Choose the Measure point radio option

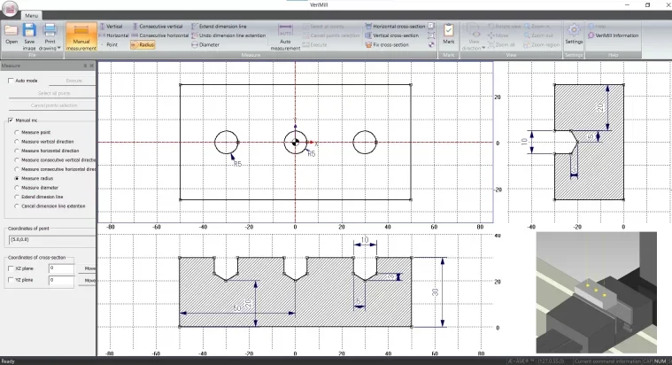pos(16,132)
